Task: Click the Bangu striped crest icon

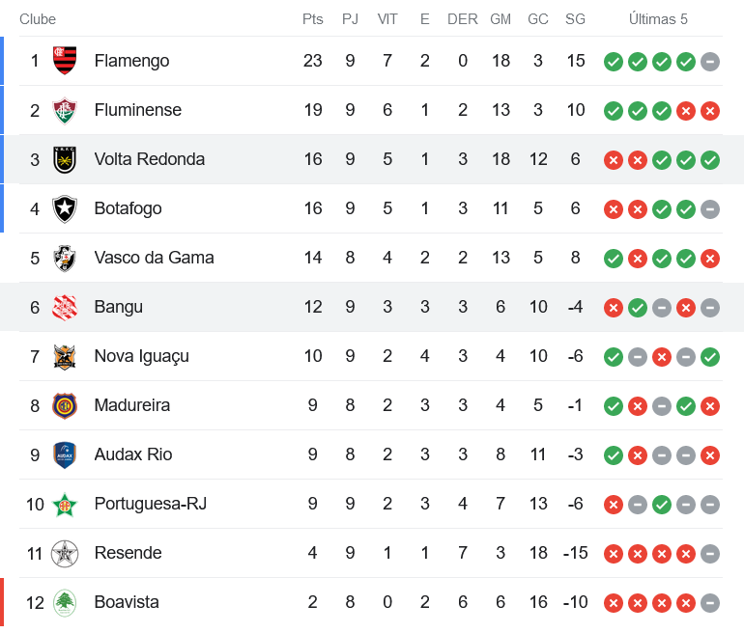Action: click(x=65, y=307)
